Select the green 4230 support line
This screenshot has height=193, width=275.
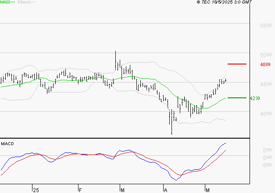237,98
